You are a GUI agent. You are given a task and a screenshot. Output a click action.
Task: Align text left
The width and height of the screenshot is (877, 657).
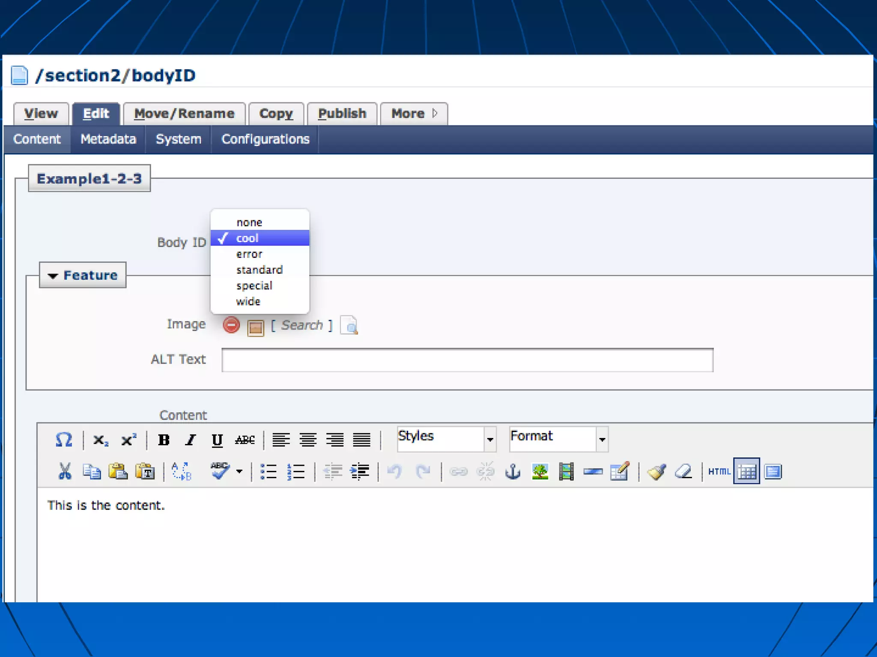coord(281,440)
